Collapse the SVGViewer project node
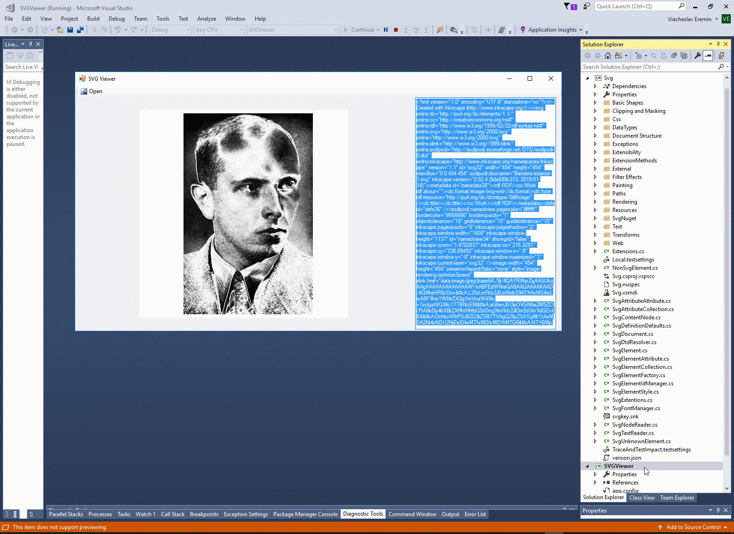The height and width of the screenshot is (534, 734). pos(587,466)
